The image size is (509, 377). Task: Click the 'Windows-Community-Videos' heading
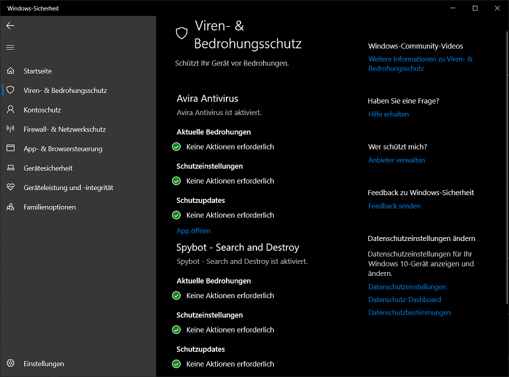[x=415, y=46]
